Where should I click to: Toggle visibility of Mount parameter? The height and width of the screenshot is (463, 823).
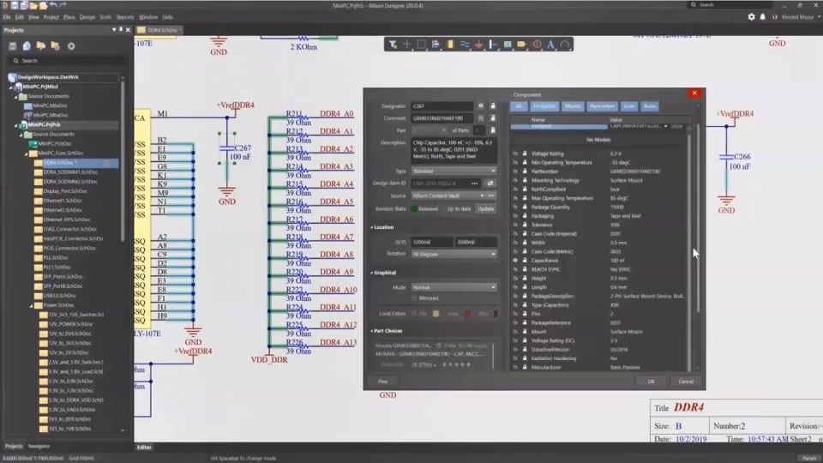click(515, 332)
